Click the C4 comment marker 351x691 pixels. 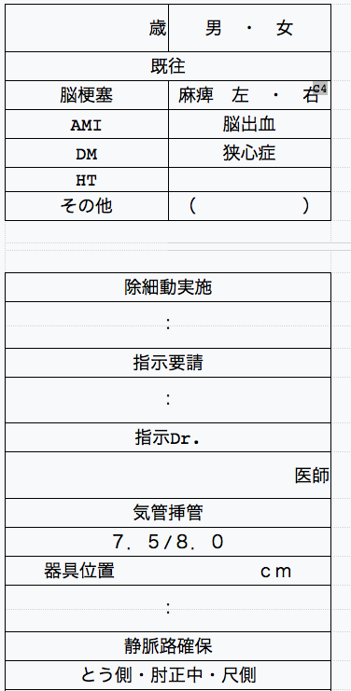coord(320,88)
